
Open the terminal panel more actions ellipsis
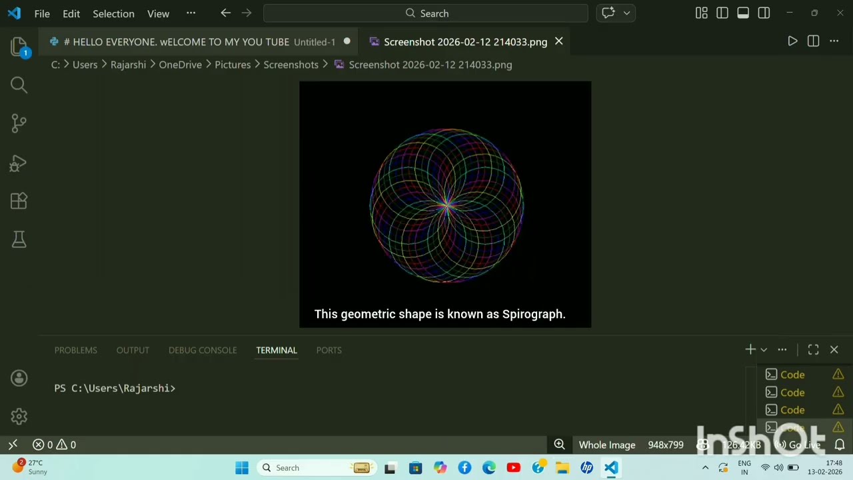(782, 349)
